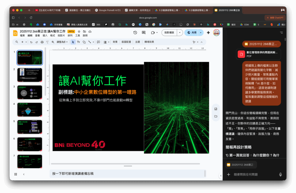This screenshot has height=193, width=296.
Task: Open the 共用 share options dropdown arrow
Action: point(200,33)
